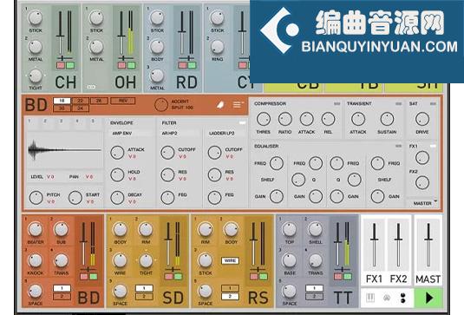Open the MASTER output dropdown
Image resolution: width=464 pixels, height=315 pixels.
coord(424,203)
